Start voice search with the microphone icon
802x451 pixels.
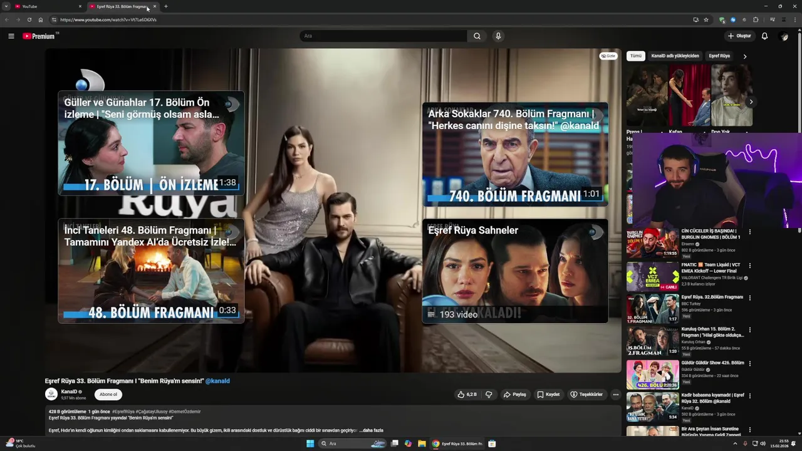[x=498, y=36]
